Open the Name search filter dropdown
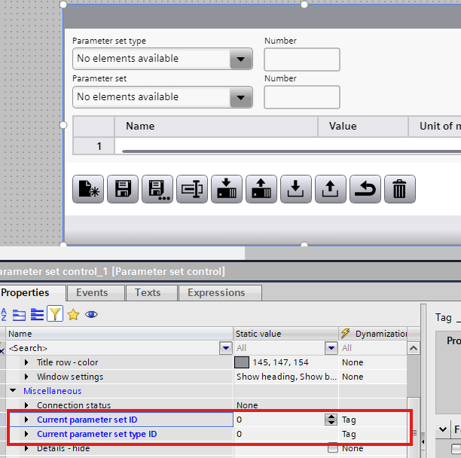461x458 pixels. click(226, 348)
